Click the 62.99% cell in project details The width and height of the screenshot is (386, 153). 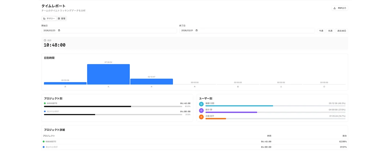(342, 141)
